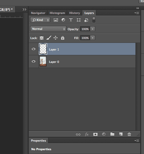
Task: Delete layer with trash icon
Action: 129,134
